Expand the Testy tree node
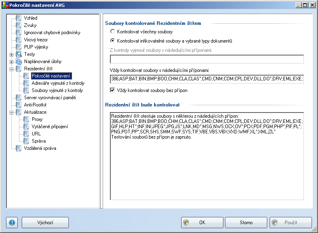The image size is (318, 233). click(12, 55)
